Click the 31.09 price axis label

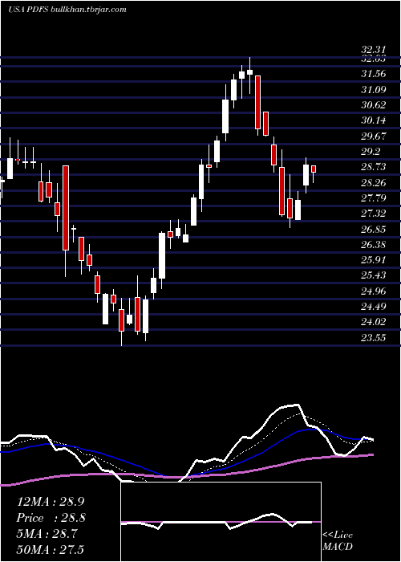pos(374,89)
